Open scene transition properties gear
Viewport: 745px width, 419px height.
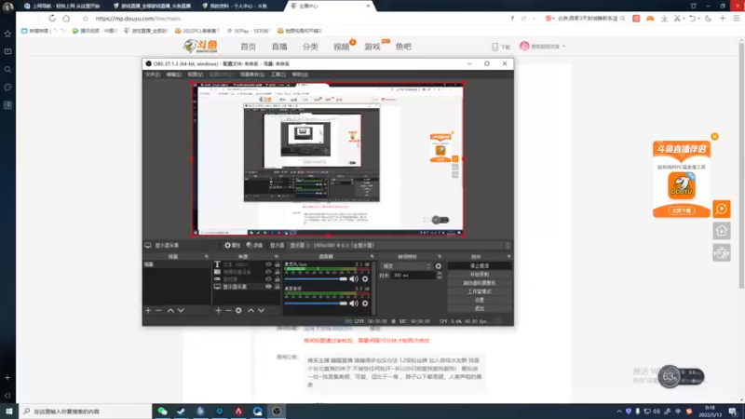pos(438,266)
